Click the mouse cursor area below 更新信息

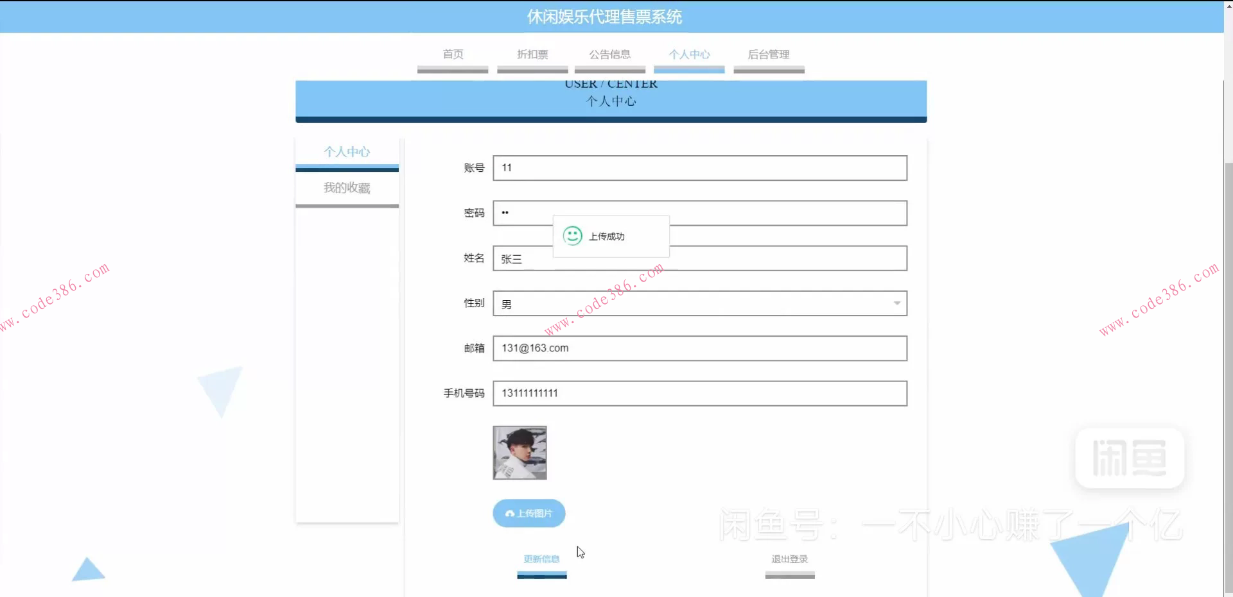[x=580, y=552]
